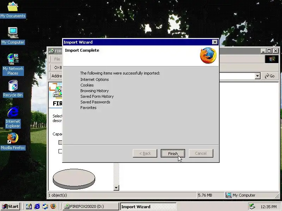Image resolution: width=282 pixels, height=211 pixels.
Task: Close the FIREFOX20020 Explorer window
Action: pos(276,51)
